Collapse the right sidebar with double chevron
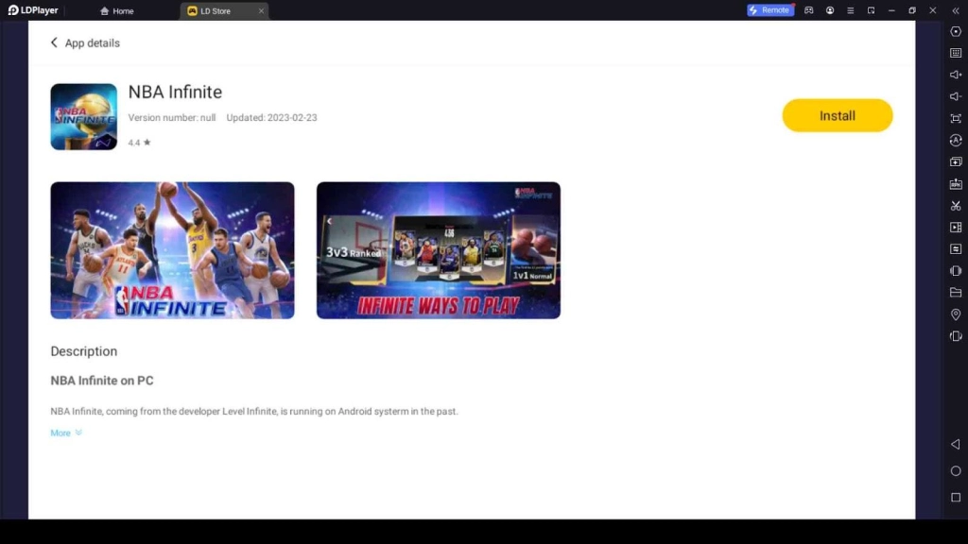 coord(956,10)
